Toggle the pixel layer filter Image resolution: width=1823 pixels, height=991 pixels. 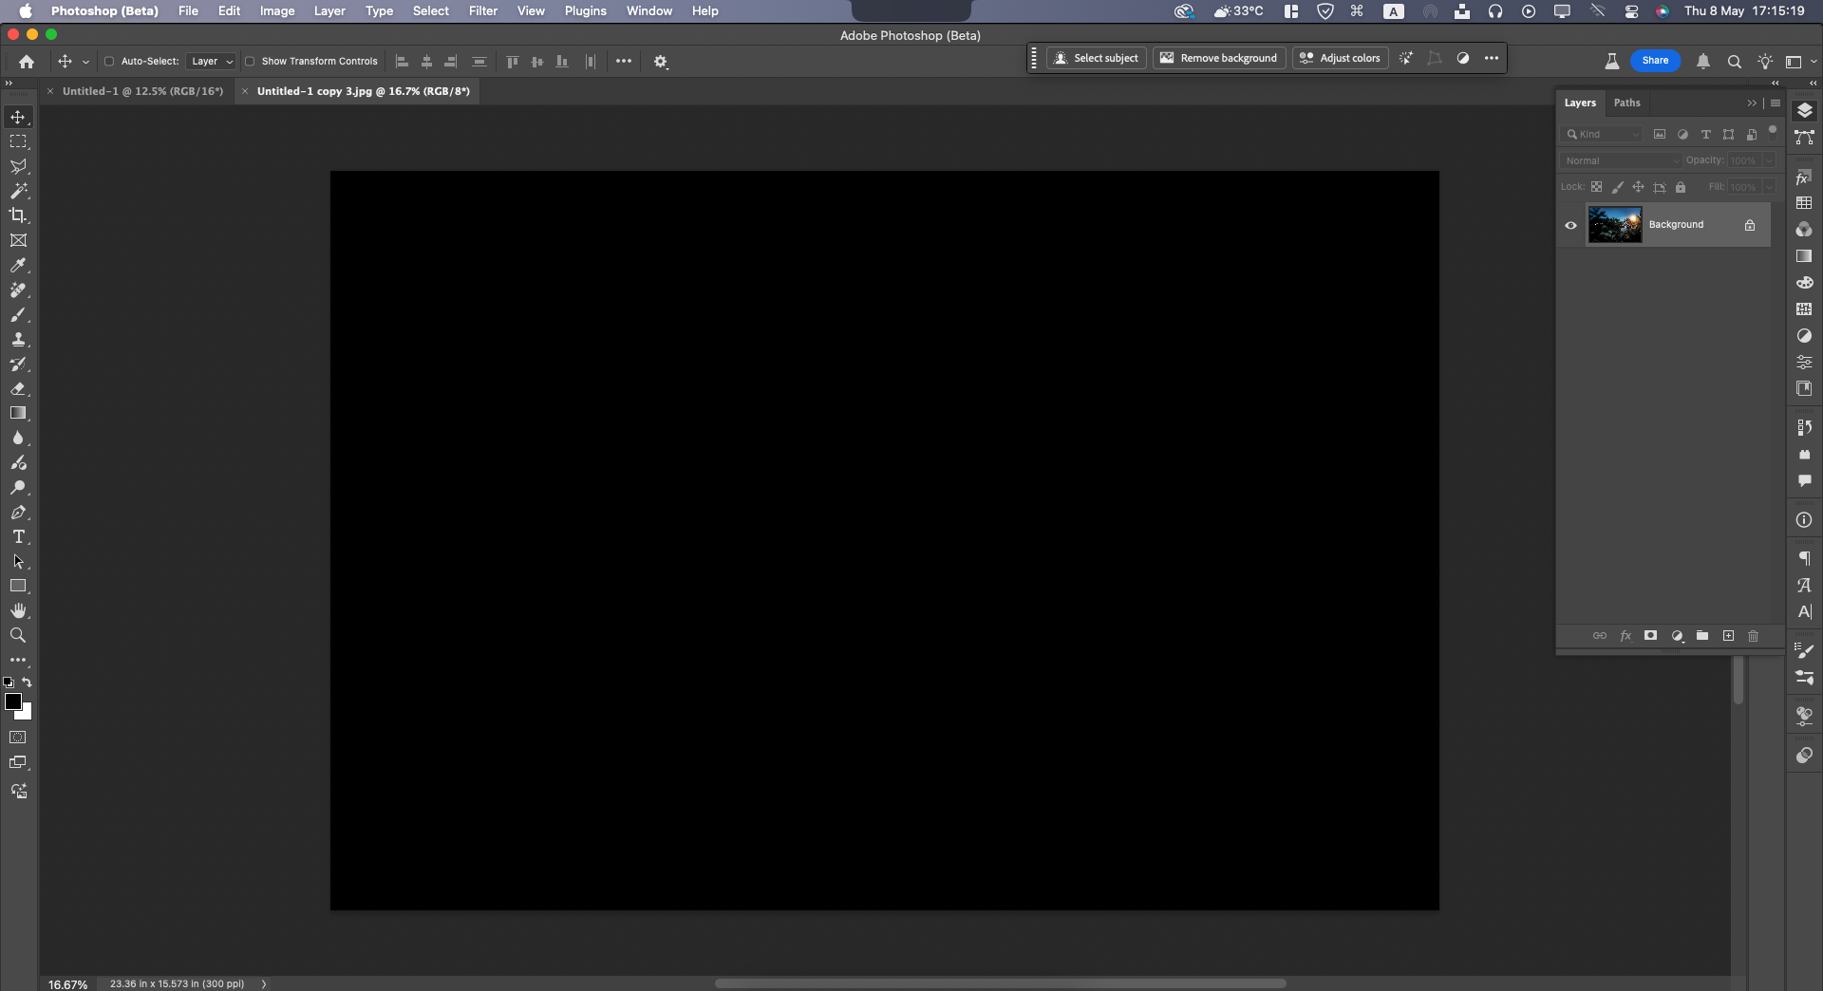pos(1660,135)
